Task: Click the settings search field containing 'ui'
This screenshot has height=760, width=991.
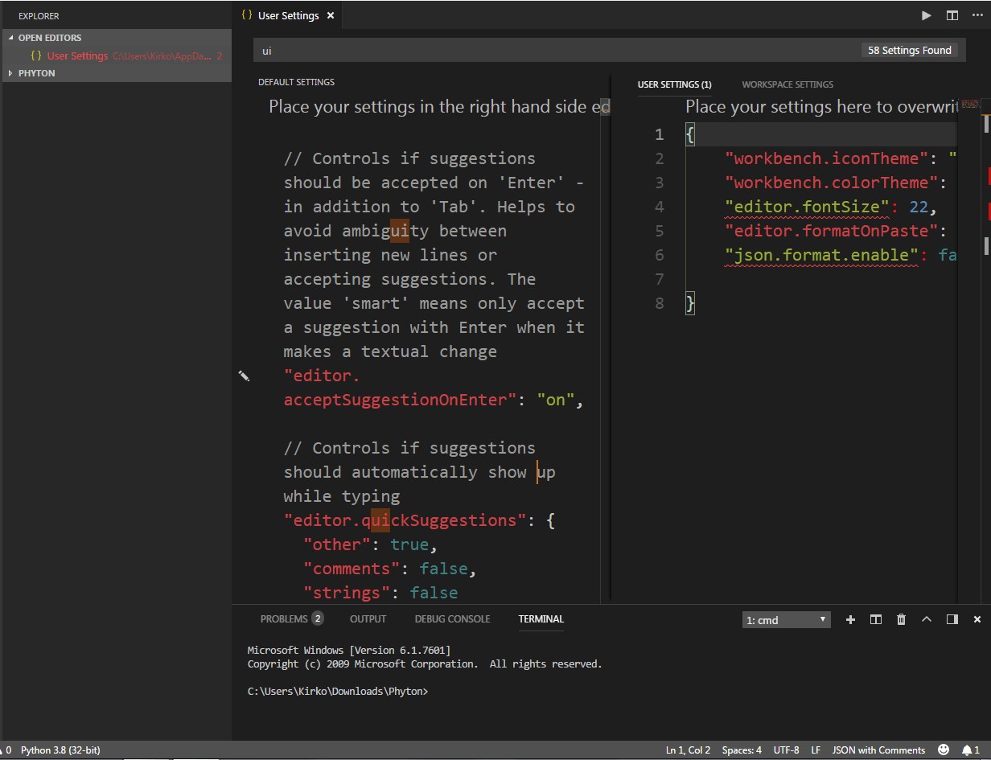Action: point(555,50)
